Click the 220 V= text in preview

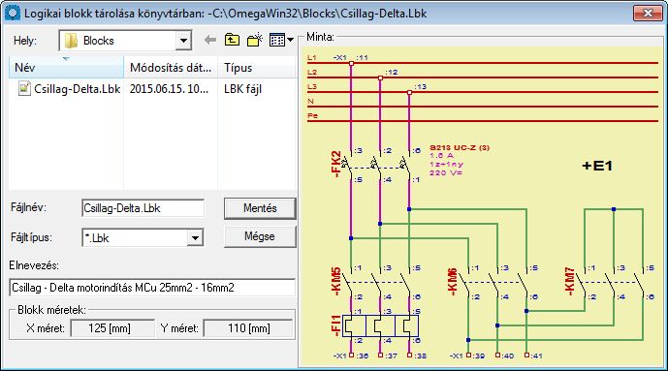[446, 172]
